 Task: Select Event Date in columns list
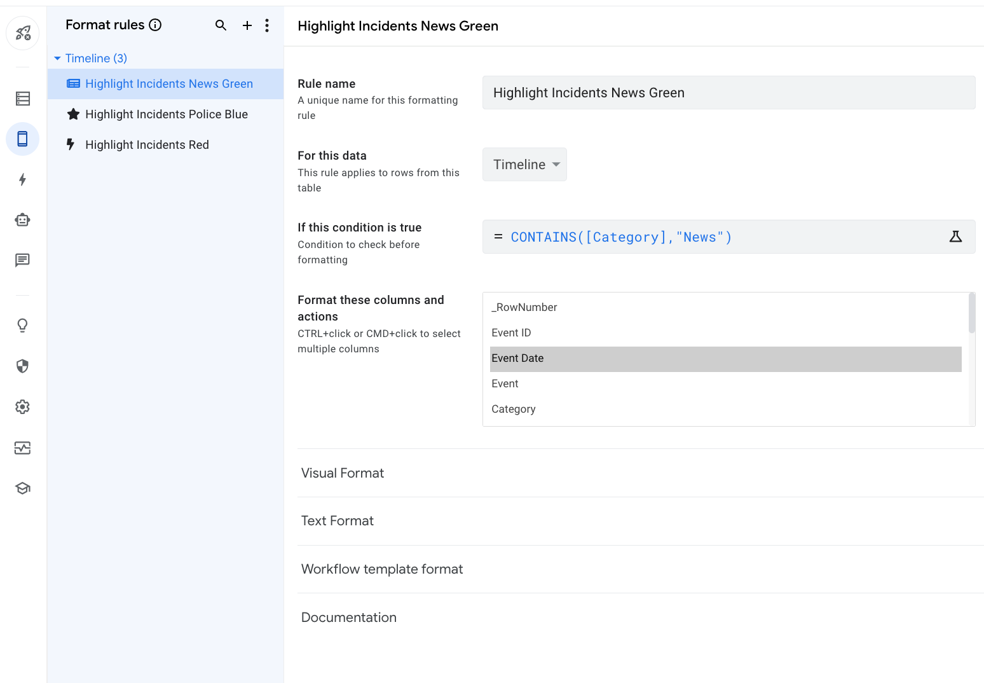[725, 359]
